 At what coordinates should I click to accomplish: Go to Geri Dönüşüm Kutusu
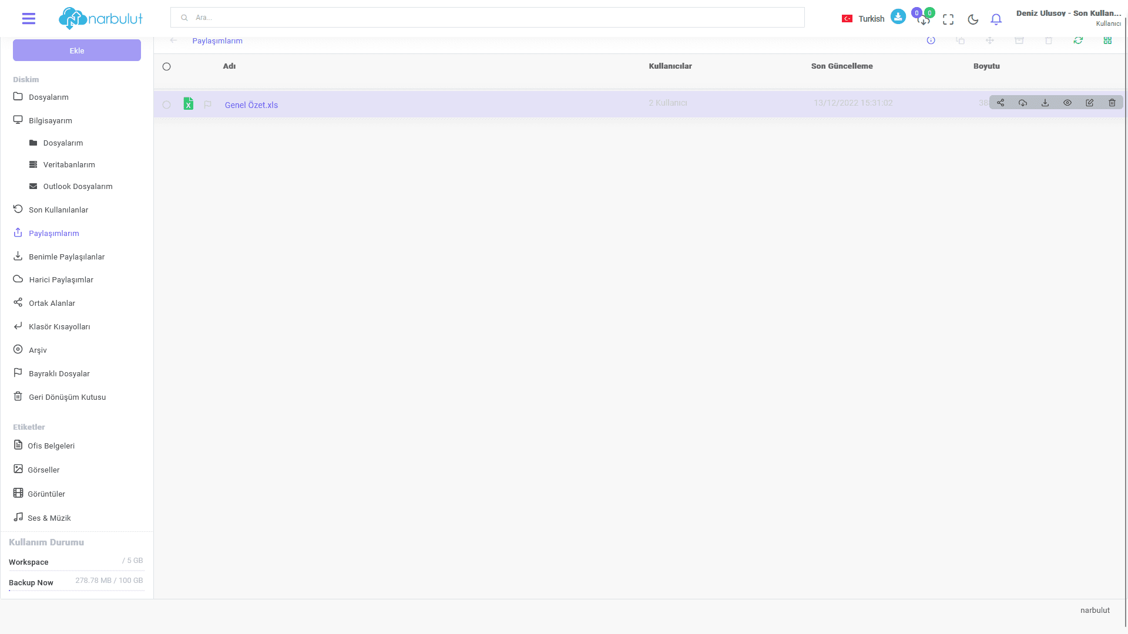point(67,397)
